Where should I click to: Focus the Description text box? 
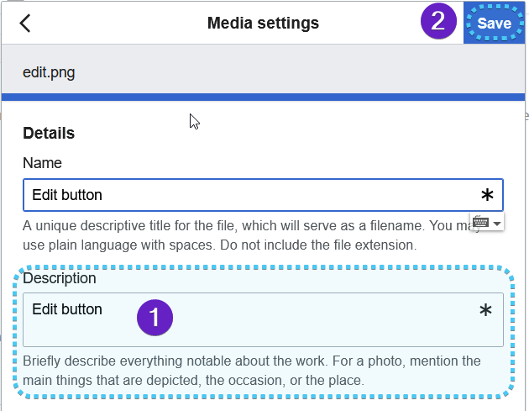click(x=263, y=319)
